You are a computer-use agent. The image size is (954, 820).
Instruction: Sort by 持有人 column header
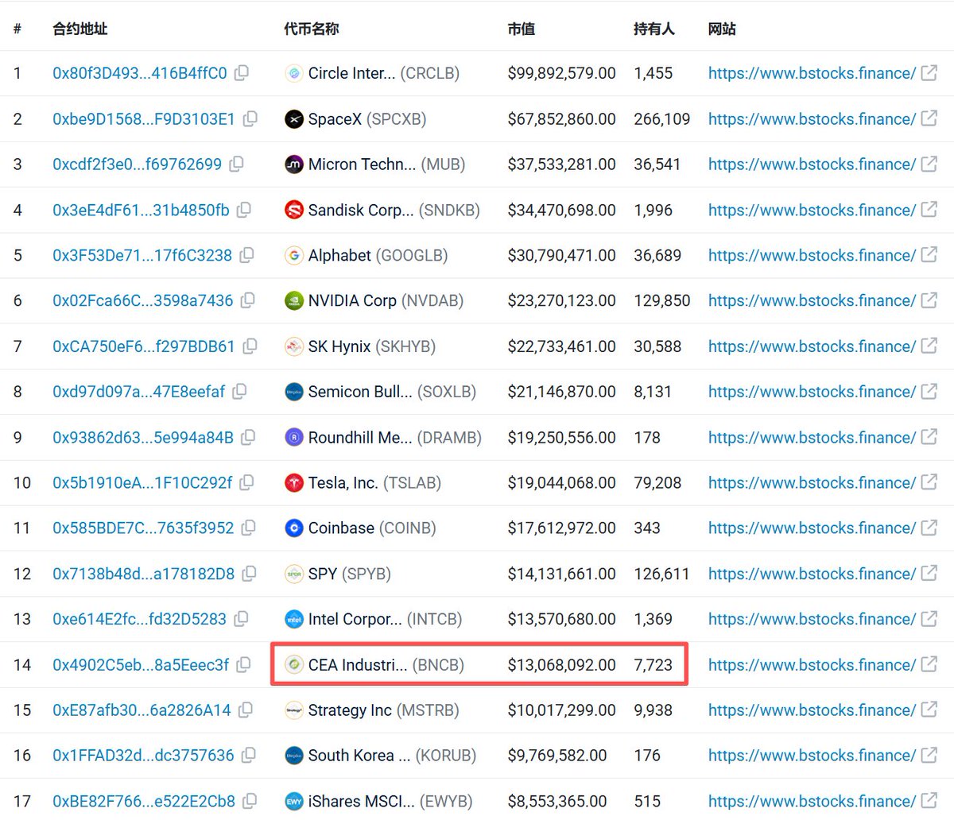click(654, 29)
